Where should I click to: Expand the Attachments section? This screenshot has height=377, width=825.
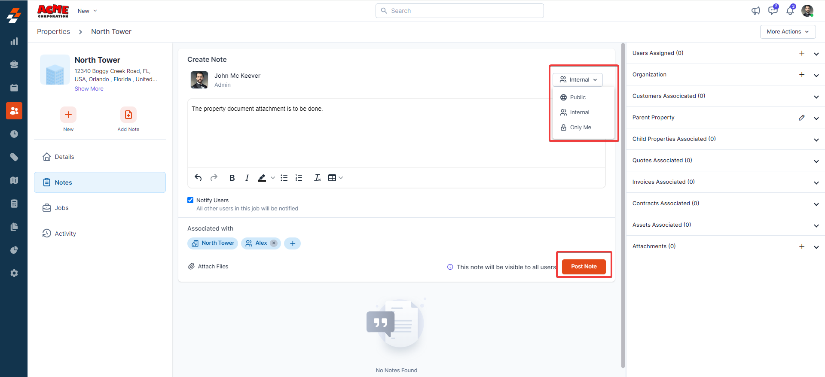816,247
